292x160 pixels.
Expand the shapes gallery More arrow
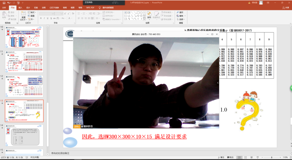[x=144, y=19]
